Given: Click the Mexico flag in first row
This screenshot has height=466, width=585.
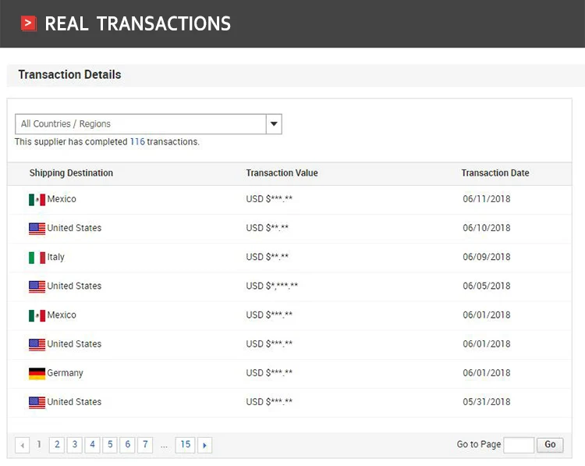Looking at the screenshot, I should [x=37, y=200].
